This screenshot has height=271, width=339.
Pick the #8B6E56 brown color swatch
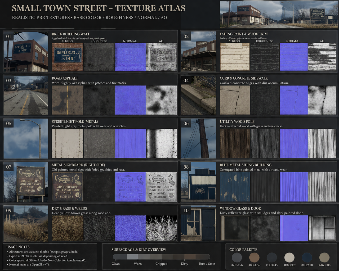[254, 257]
